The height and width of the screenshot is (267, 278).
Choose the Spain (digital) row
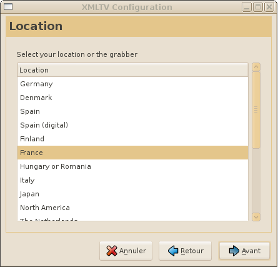133,125
